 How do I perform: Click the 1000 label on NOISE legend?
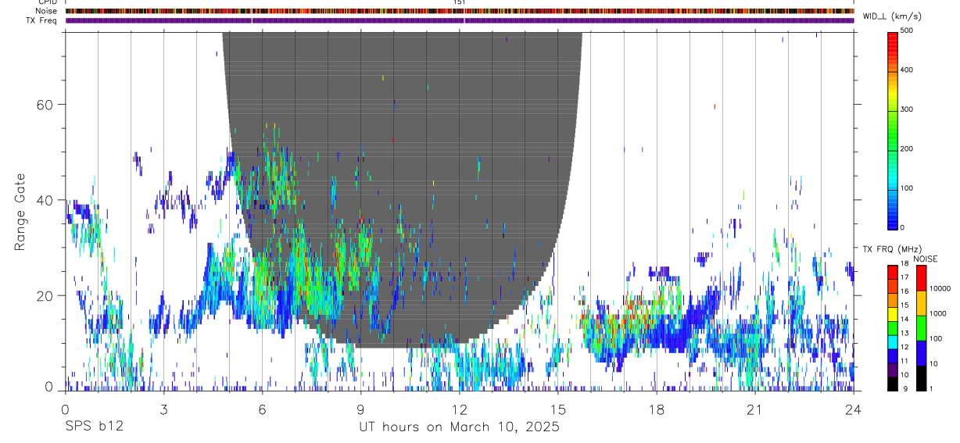[937, 313]
